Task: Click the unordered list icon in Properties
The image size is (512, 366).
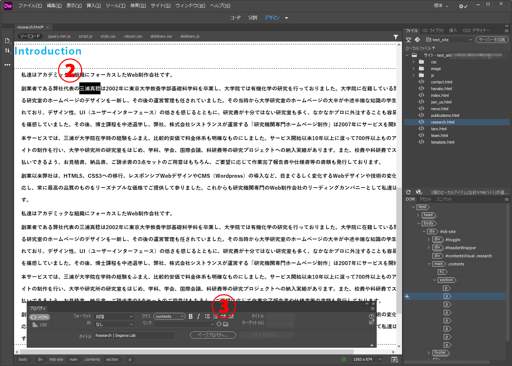Action: point(207,316)
